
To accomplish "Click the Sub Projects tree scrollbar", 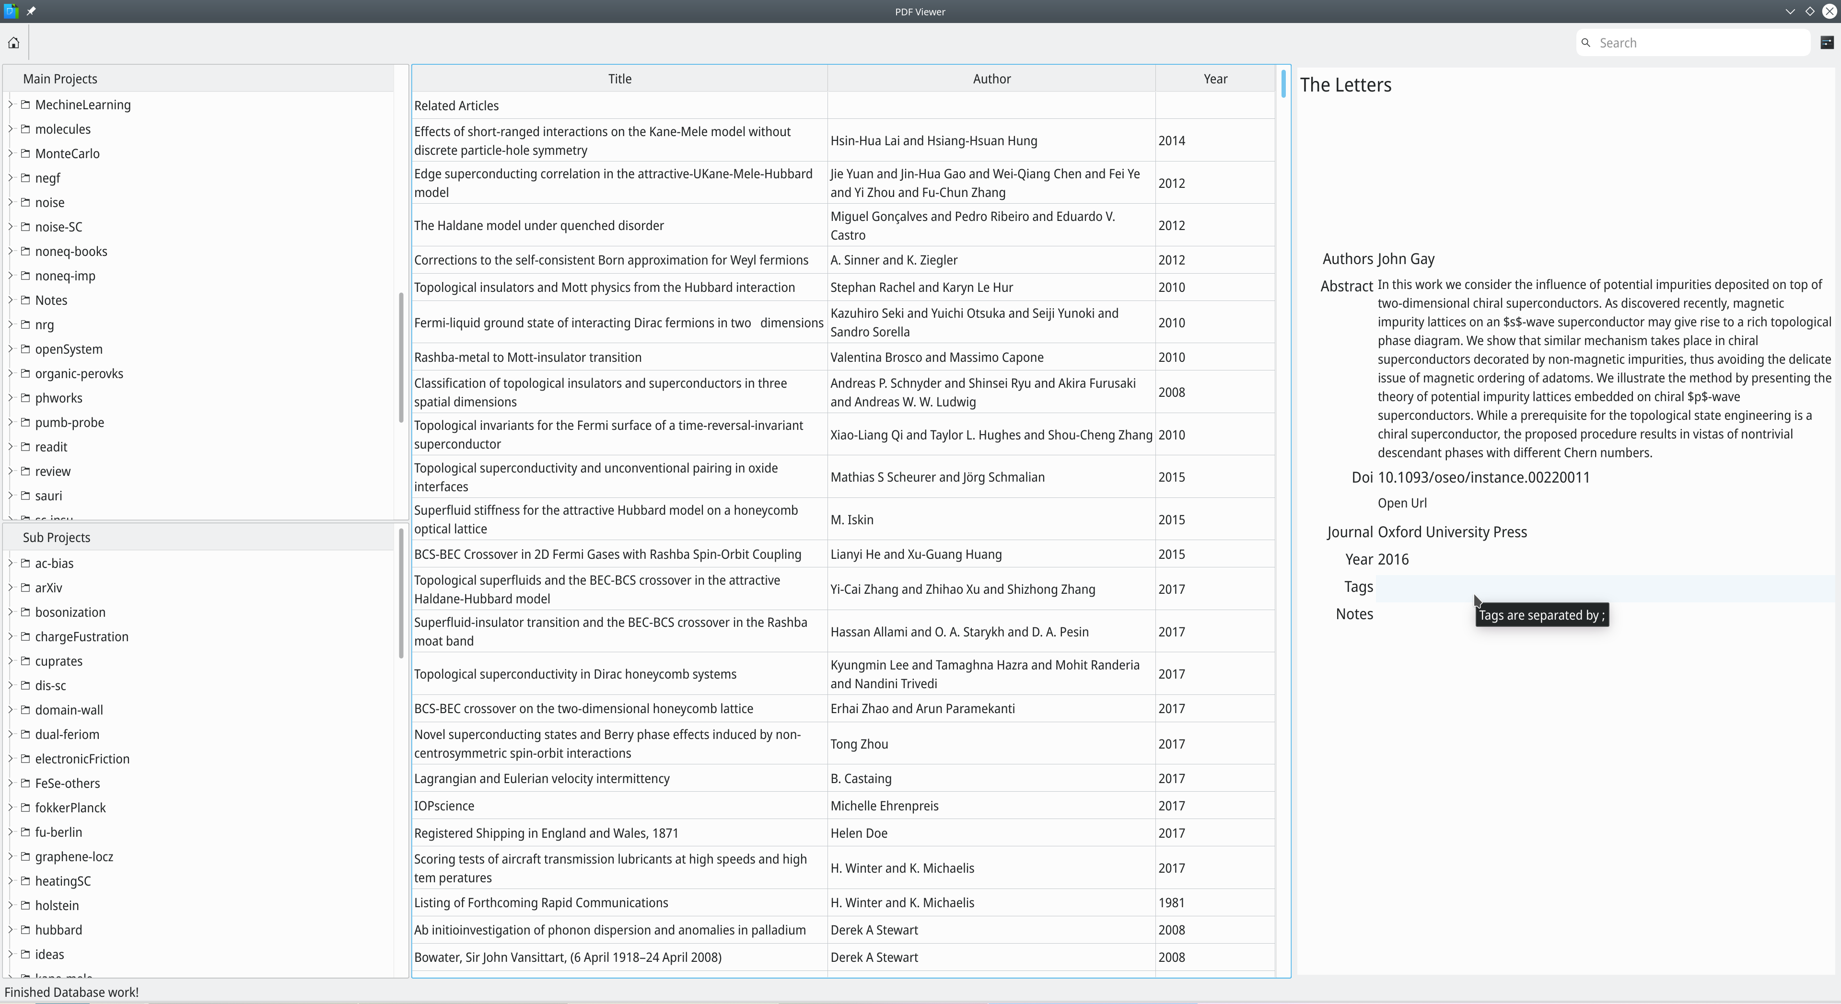I will (401, 593).
